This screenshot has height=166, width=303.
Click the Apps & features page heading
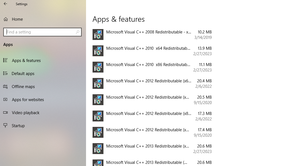[x=118, y=19]
